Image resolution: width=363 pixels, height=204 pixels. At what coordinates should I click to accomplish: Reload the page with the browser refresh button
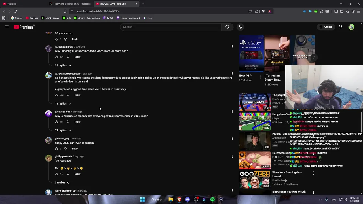coord(15,11)
